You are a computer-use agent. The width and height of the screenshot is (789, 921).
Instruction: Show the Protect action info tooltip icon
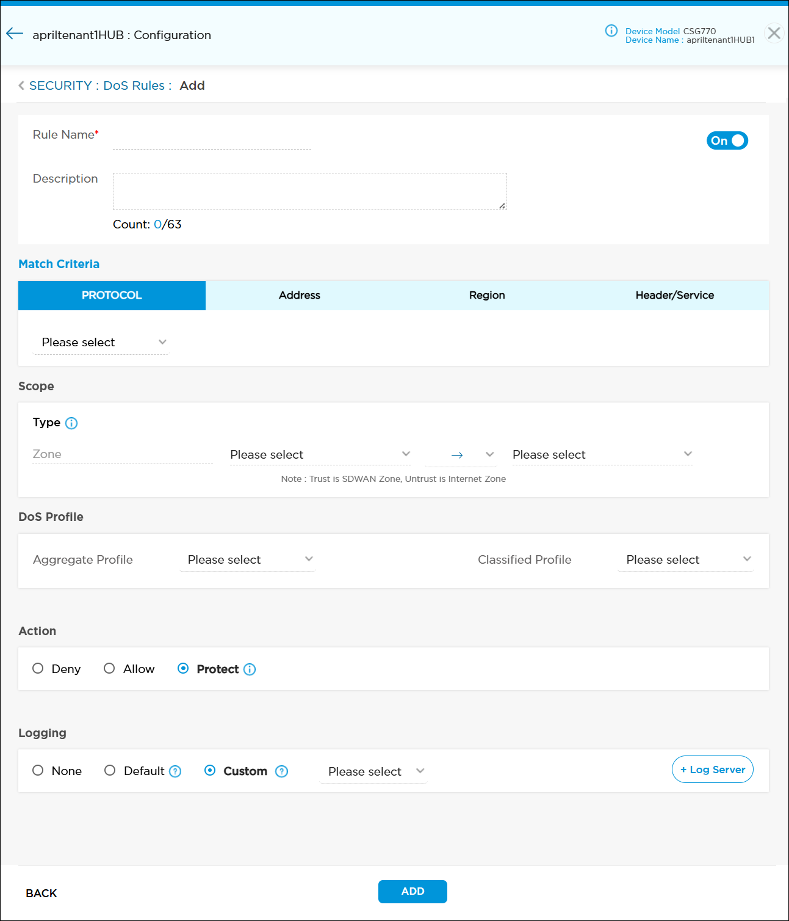250,669
